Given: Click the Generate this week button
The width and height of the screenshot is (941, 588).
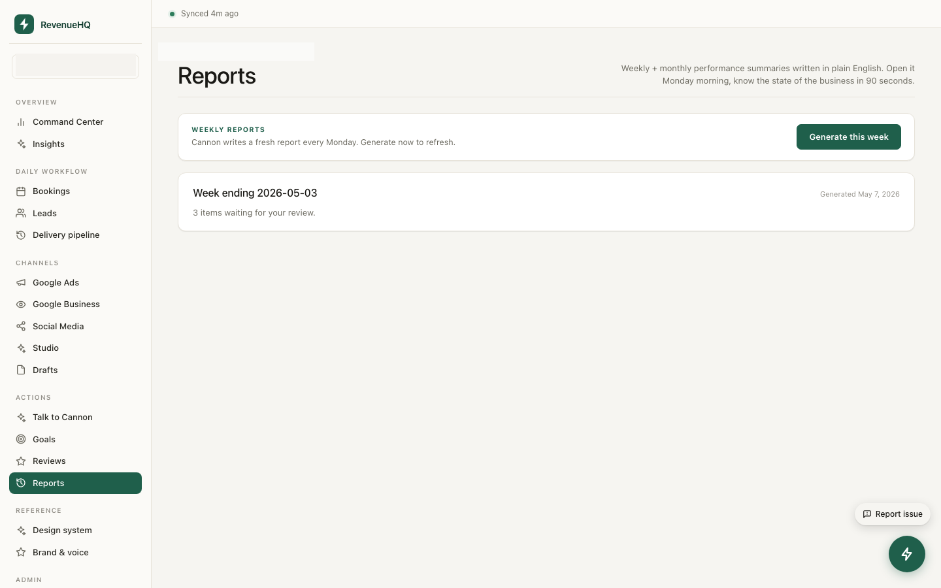Looking at the screenshot, I should click(849, 137).
